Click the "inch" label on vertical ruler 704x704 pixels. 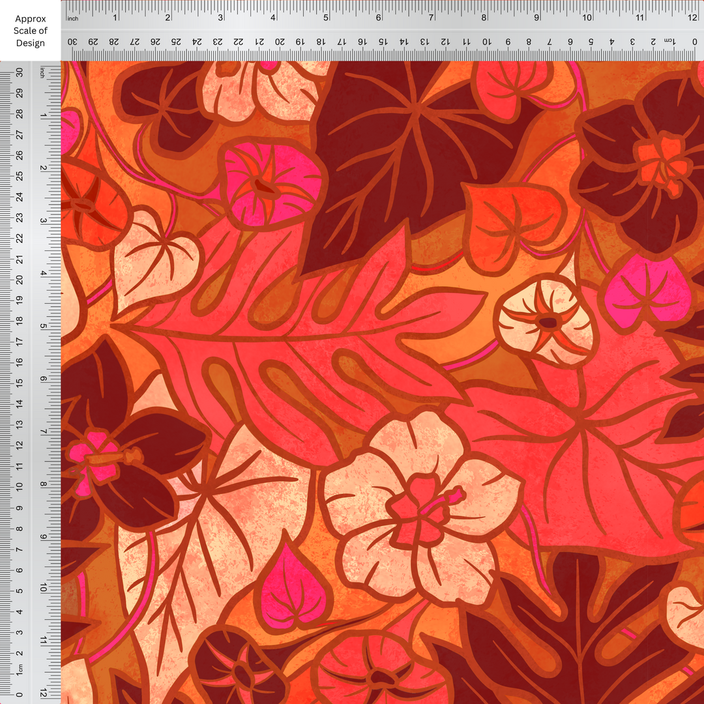coord(42,72)
